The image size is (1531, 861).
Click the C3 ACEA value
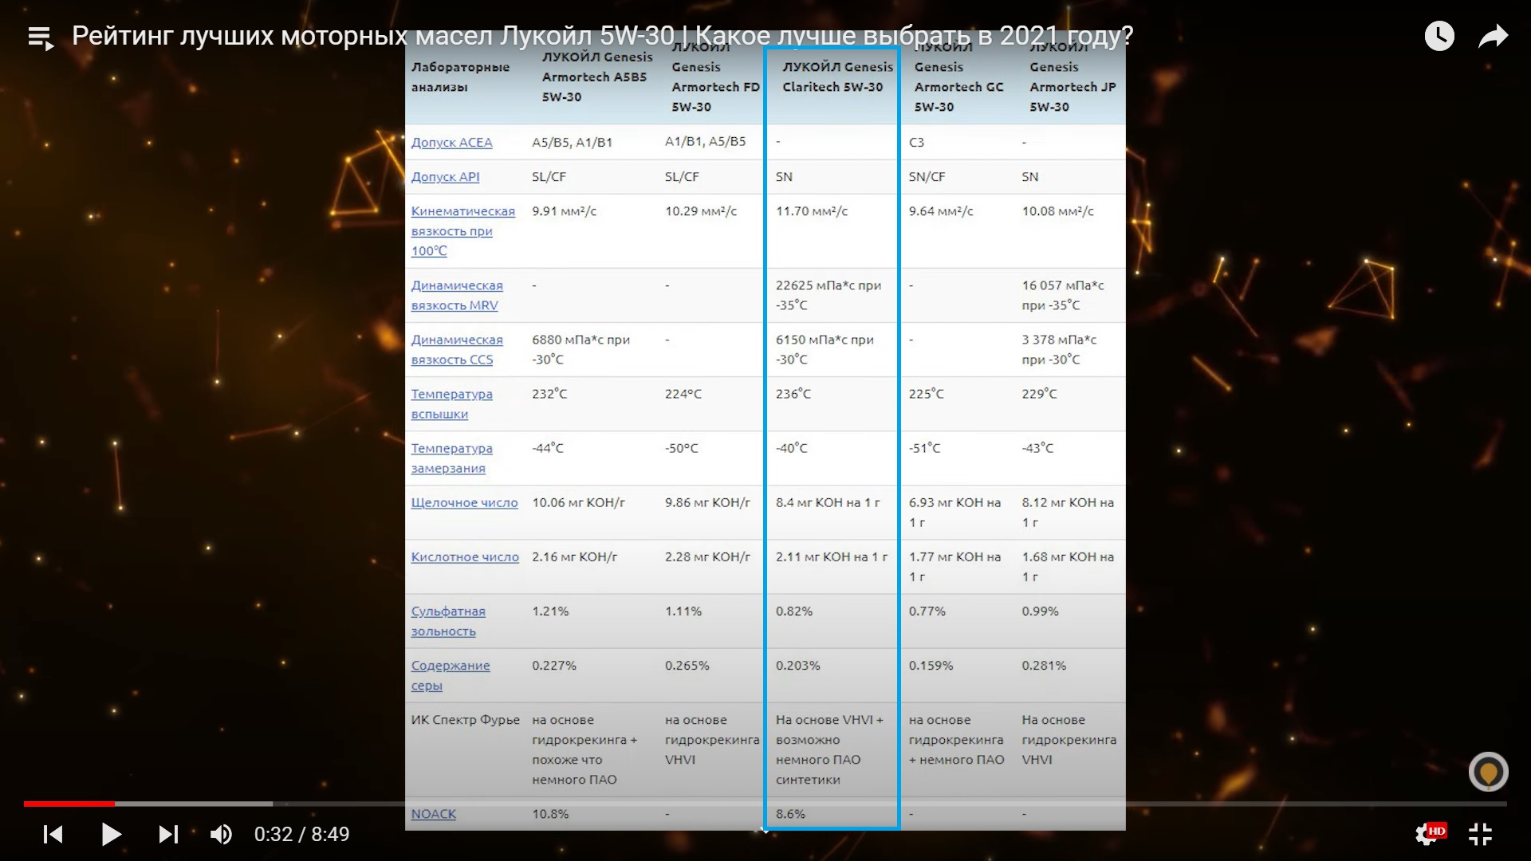pos(916,142)
